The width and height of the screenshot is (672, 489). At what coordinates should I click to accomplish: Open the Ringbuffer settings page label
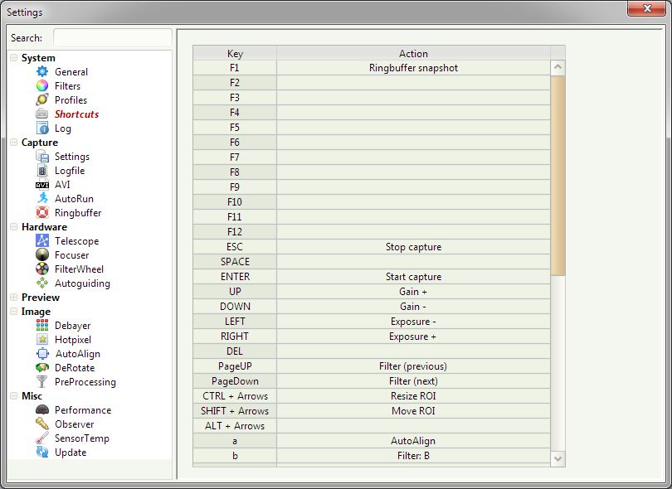(x=78, y=213)
